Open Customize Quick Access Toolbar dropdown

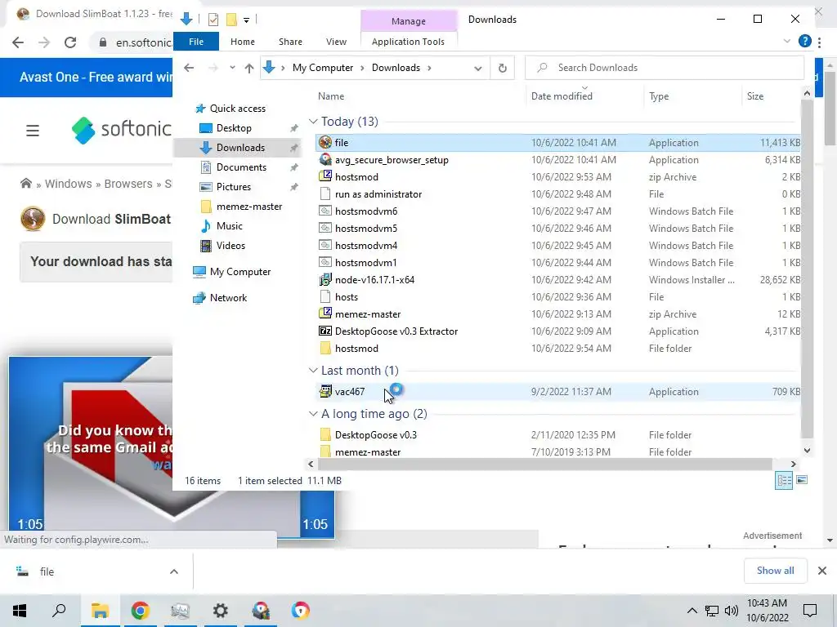pos(247,20)
